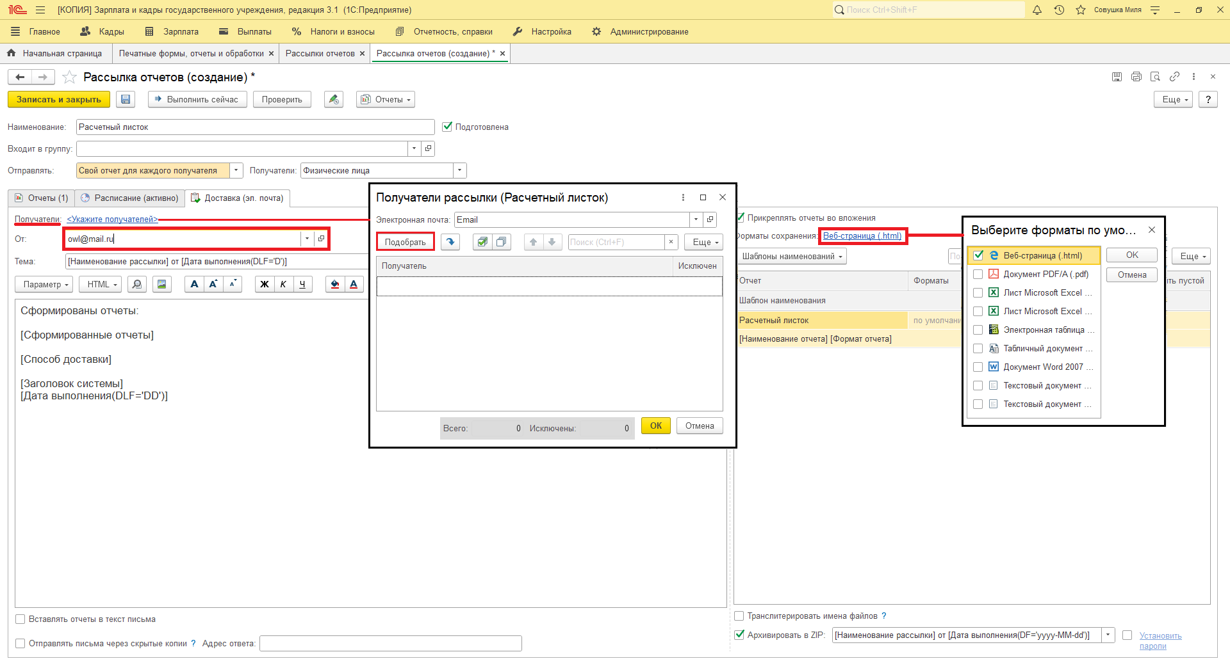Image resolution: width=1230 pixels, height=661 pixels.
Task: Move recipient down with the down arrow
Action: pos(552,242)
